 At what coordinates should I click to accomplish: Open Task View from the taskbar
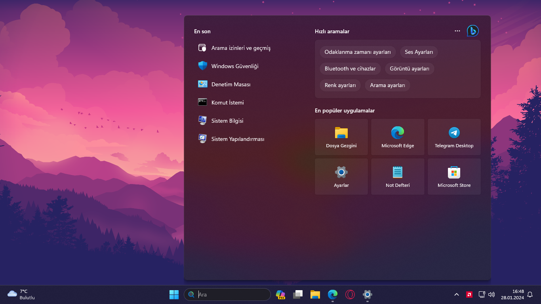coord(298,294)
